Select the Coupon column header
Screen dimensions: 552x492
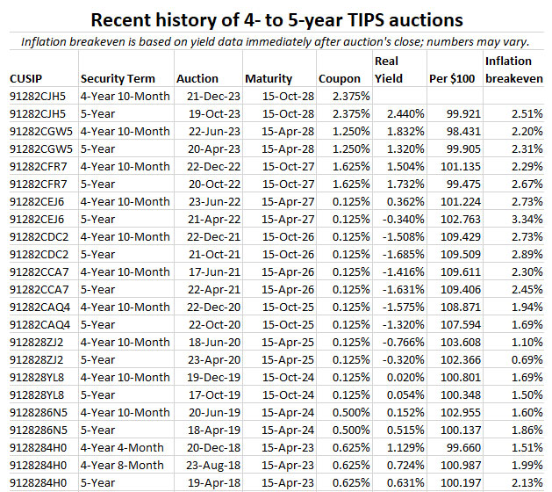click(340, 78)
